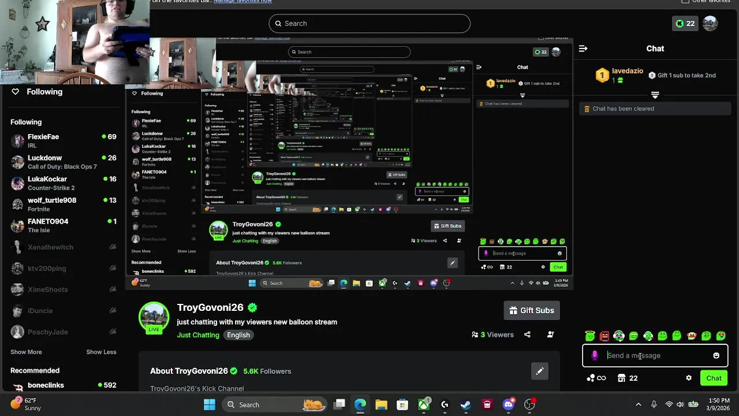This screenshot has width=739, height=416.
Task: Open chat settings gear
Action: [x=688, y=378]
